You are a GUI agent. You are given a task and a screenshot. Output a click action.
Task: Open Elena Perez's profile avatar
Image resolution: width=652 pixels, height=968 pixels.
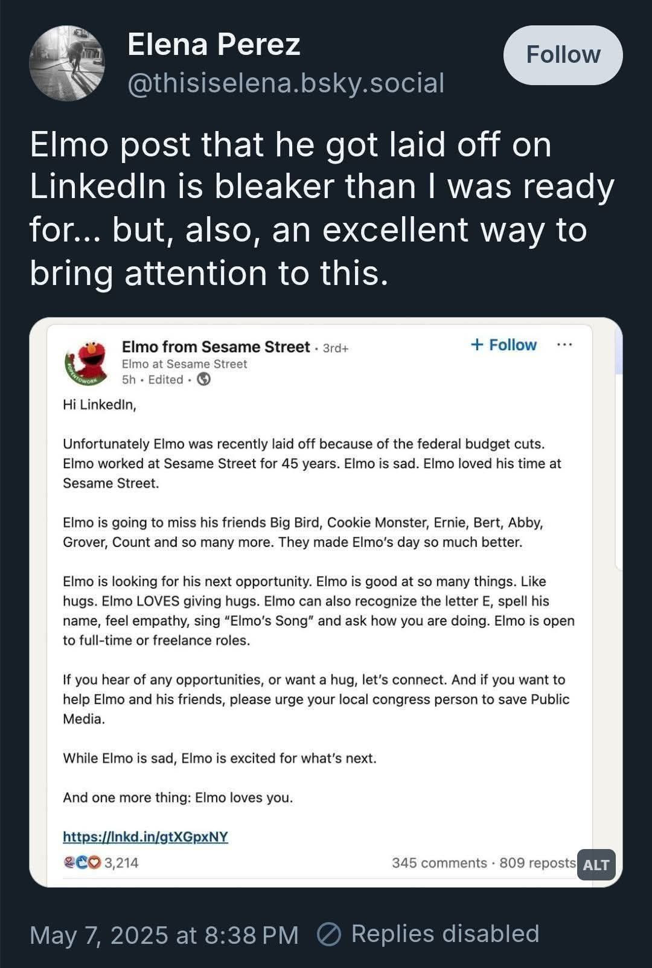coord(67,63)
